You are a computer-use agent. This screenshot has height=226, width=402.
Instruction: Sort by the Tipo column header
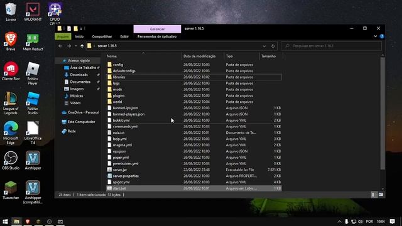[x=241, y=56]
